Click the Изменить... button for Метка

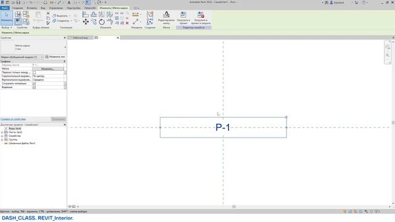point(48,68)
